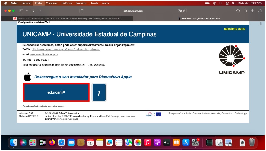Click the sauccuec@unicamp.br email link
266x151 pixels.
coord(44,54)
